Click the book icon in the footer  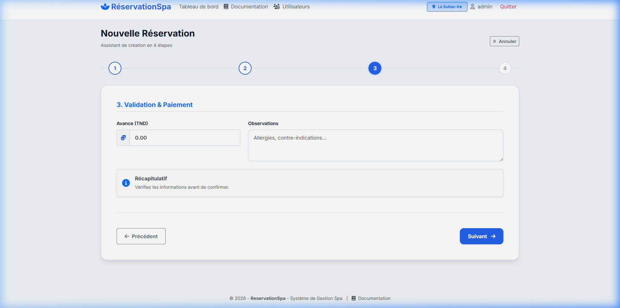[354, 298]
